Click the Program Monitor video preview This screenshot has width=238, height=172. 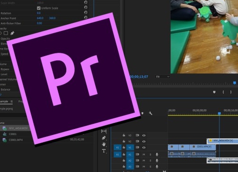pos(204,36)
